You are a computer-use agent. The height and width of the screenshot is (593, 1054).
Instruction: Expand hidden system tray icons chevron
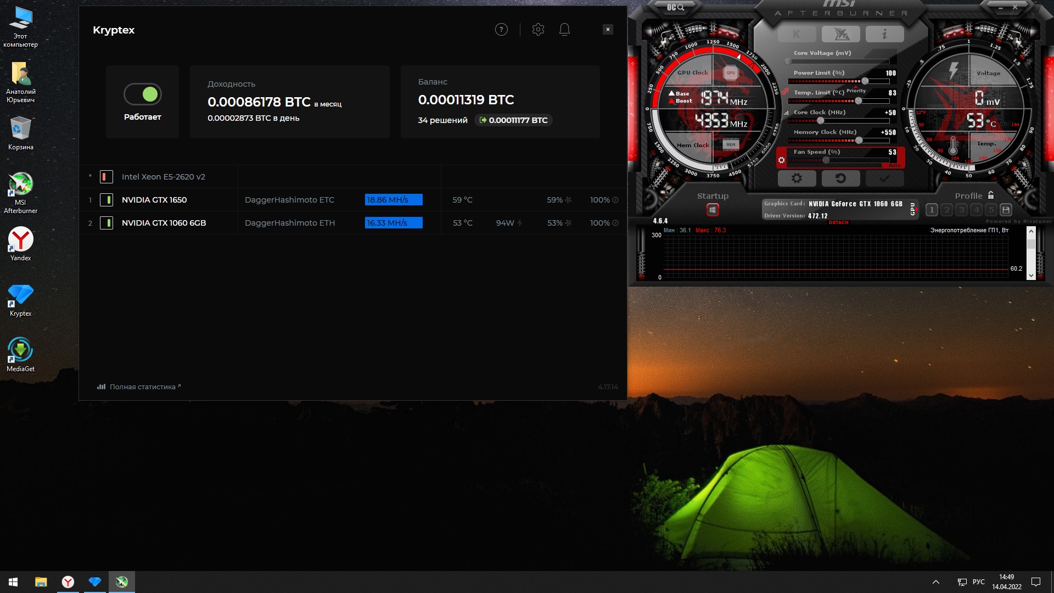point(936,582)
